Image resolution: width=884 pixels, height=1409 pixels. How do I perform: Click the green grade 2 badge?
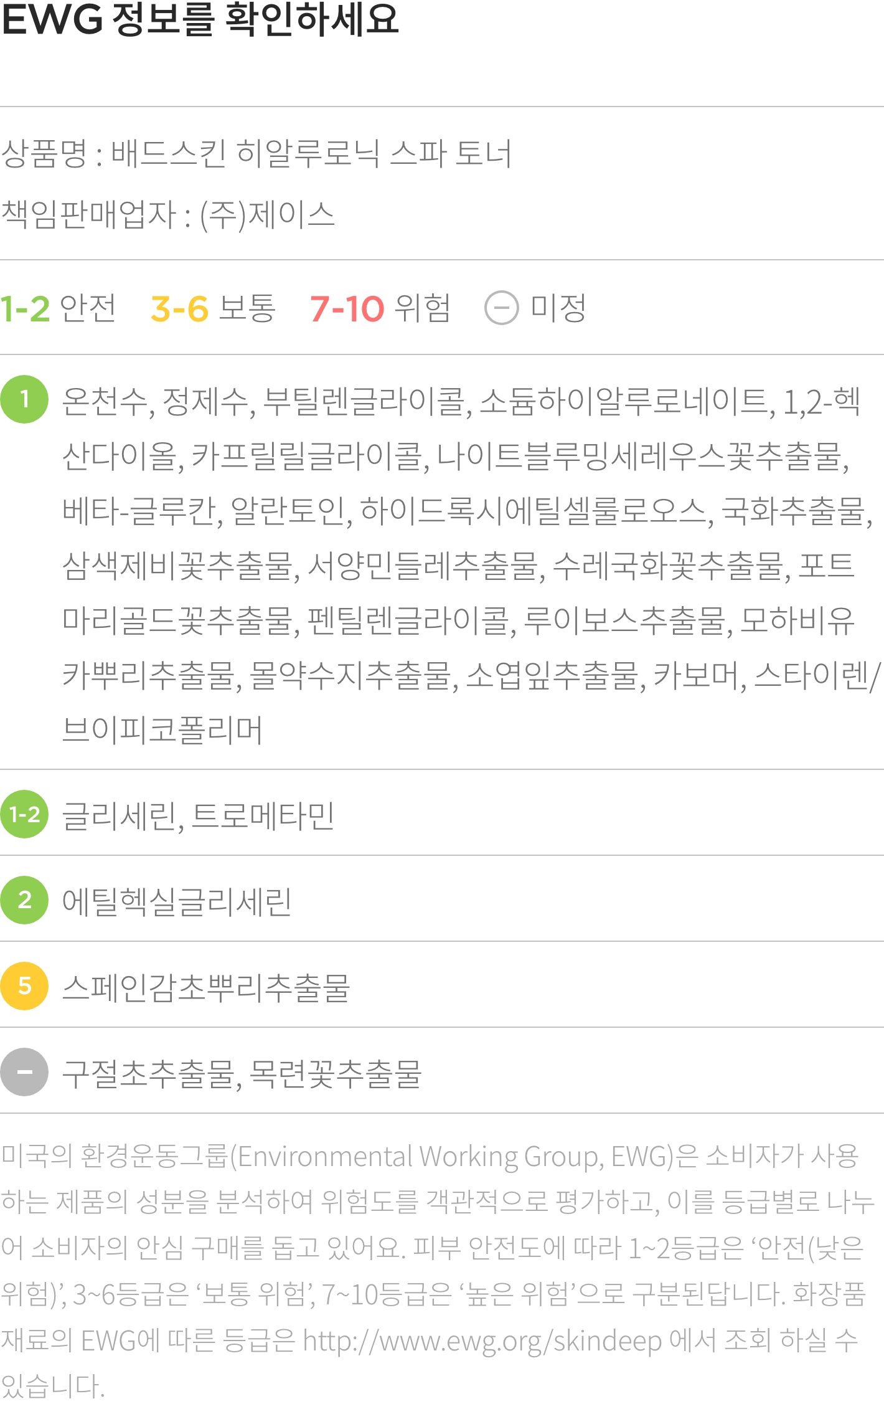point(24,900)
